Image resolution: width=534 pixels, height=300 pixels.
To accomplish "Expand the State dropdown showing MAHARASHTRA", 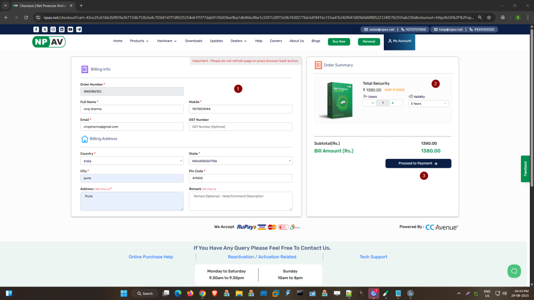I will pos(240,161).
